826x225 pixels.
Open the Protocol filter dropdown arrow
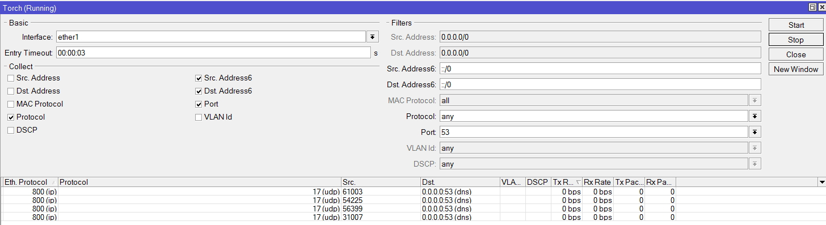point(755,116)
